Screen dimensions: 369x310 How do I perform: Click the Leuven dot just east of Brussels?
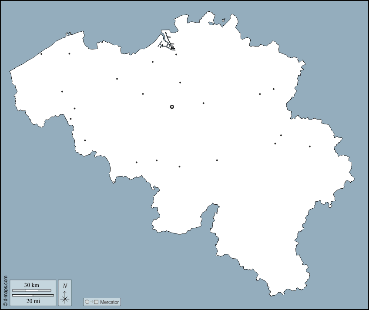[203, 103]
